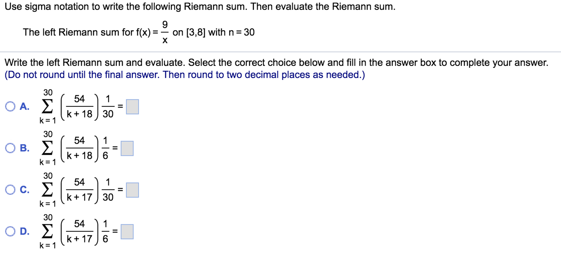This screenshot has height=262, width=561.
Task: Click the 54 over k+17 fraction in choice D
Action: tap(80, 231)
